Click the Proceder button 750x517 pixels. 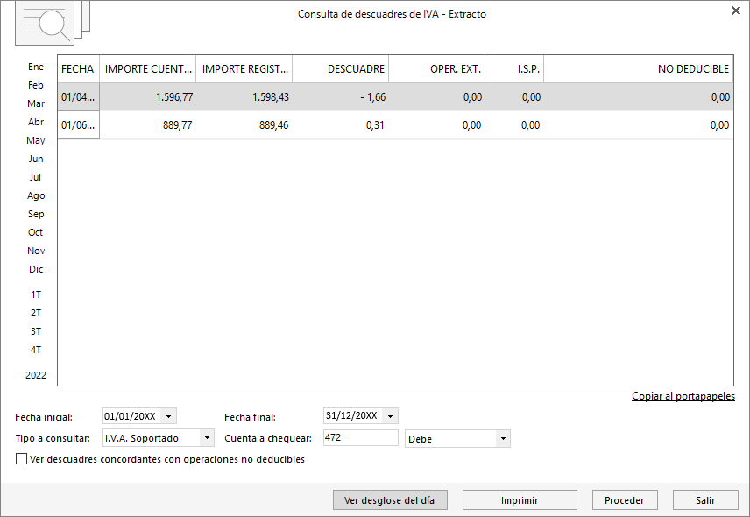pyautogui.click(x=625, y=500)
